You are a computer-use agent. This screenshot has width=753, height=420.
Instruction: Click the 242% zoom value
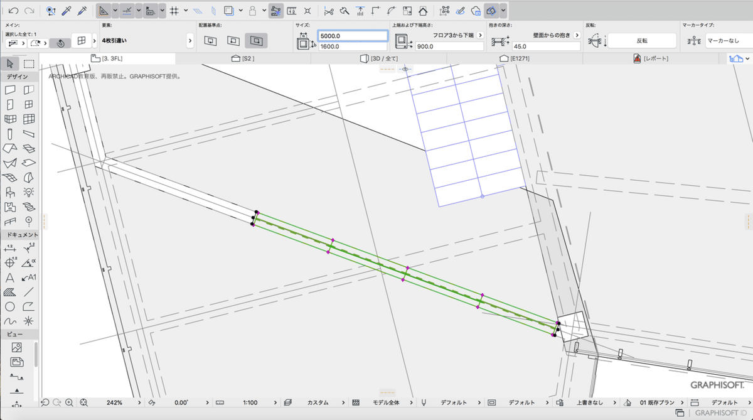[x=114, y=402]
